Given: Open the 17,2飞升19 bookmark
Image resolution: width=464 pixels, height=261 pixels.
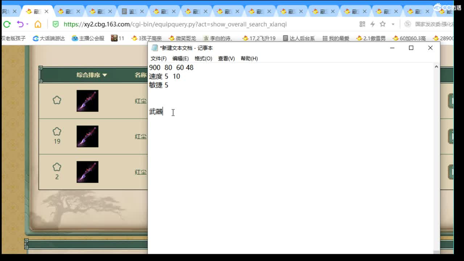Looking at the screenshot, I should click(259, 38).
